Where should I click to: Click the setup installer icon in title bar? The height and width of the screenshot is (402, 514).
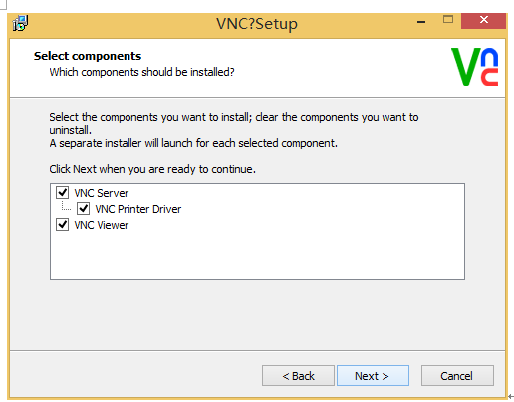pos(20,24)
